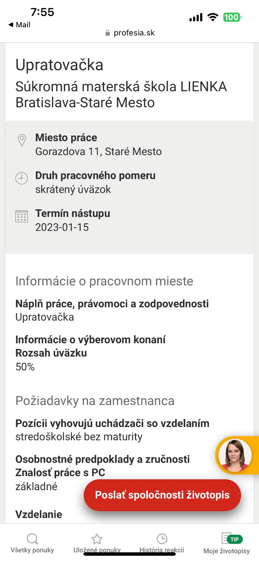Tap the battery indicator showing 100
The width and height of the screenshot is (259, 561).
(x=232, y=17)
